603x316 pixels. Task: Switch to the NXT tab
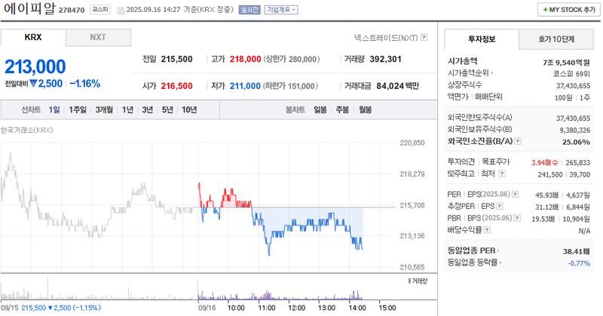click(98, 38)
